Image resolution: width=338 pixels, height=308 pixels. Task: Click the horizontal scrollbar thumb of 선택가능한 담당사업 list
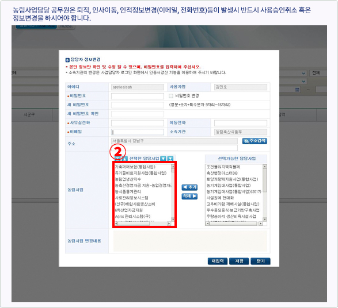click(233, 224)
